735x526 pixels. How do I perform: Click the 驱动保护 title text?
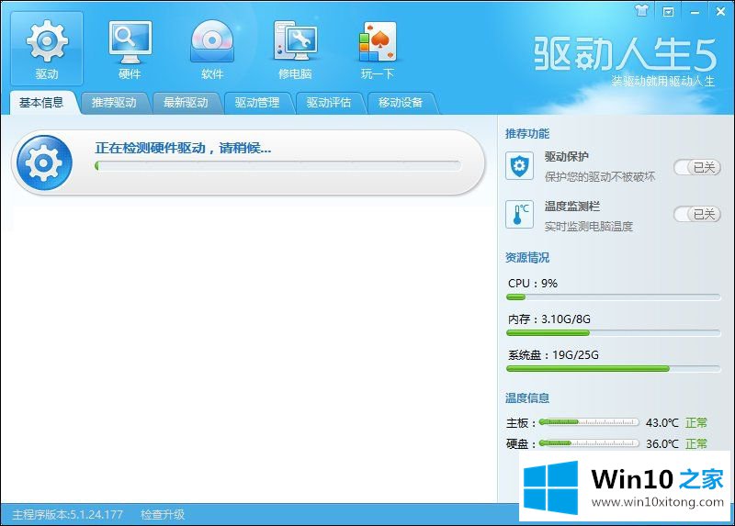pos(567,156)
